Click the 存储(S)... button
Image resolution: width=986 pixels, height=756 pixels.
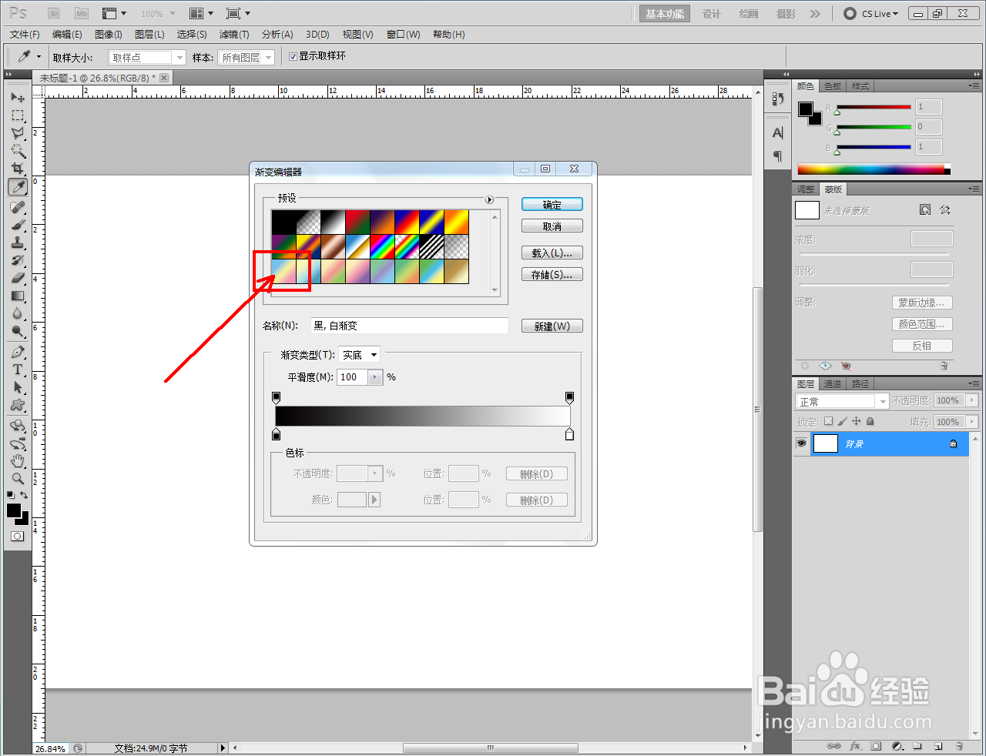click(x=552, y=274)
